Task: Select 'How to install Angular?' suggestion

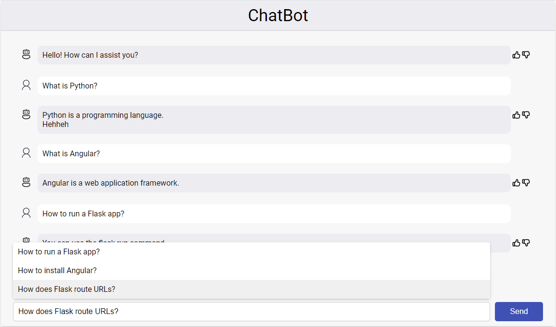Action: click(56, 270)
